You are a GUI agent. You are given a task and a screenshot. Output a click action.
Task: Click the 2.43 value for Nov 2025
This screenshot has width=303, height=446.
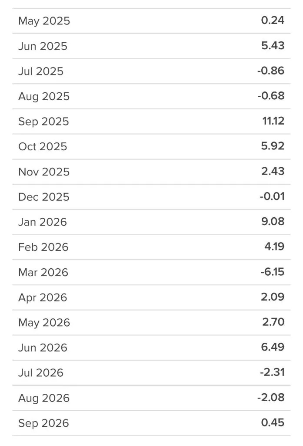[273, 171]
